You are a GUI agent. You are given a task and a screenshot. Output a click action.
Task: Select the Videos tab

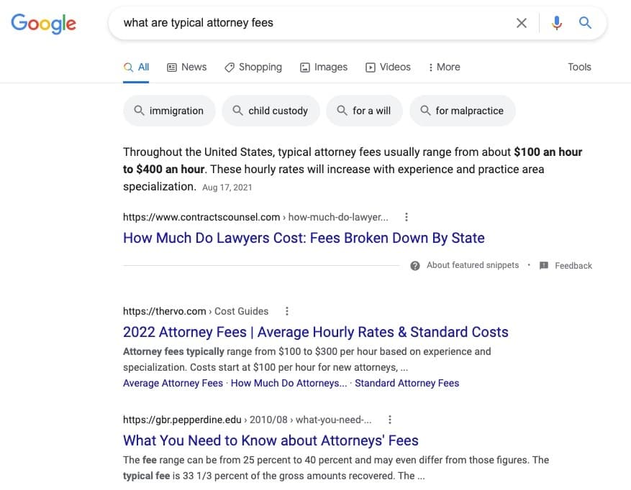pos(388,67)
